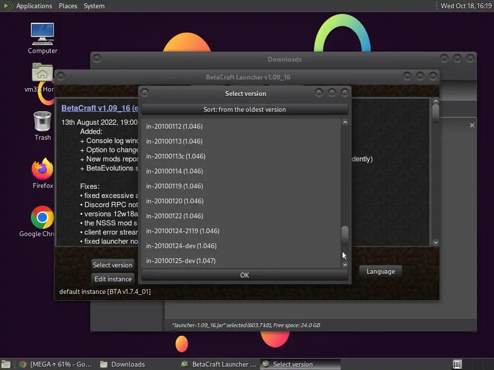Select version in-20100119 (1.046)

click(241, 186)
